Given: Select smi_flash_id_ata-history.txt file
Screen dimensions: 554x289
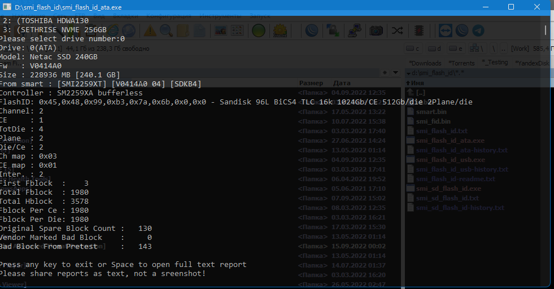Looking at the screenshot, I should click(x=462, y=150).
